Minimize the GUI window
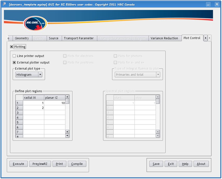The image size is (222, 179). (208, 4)
